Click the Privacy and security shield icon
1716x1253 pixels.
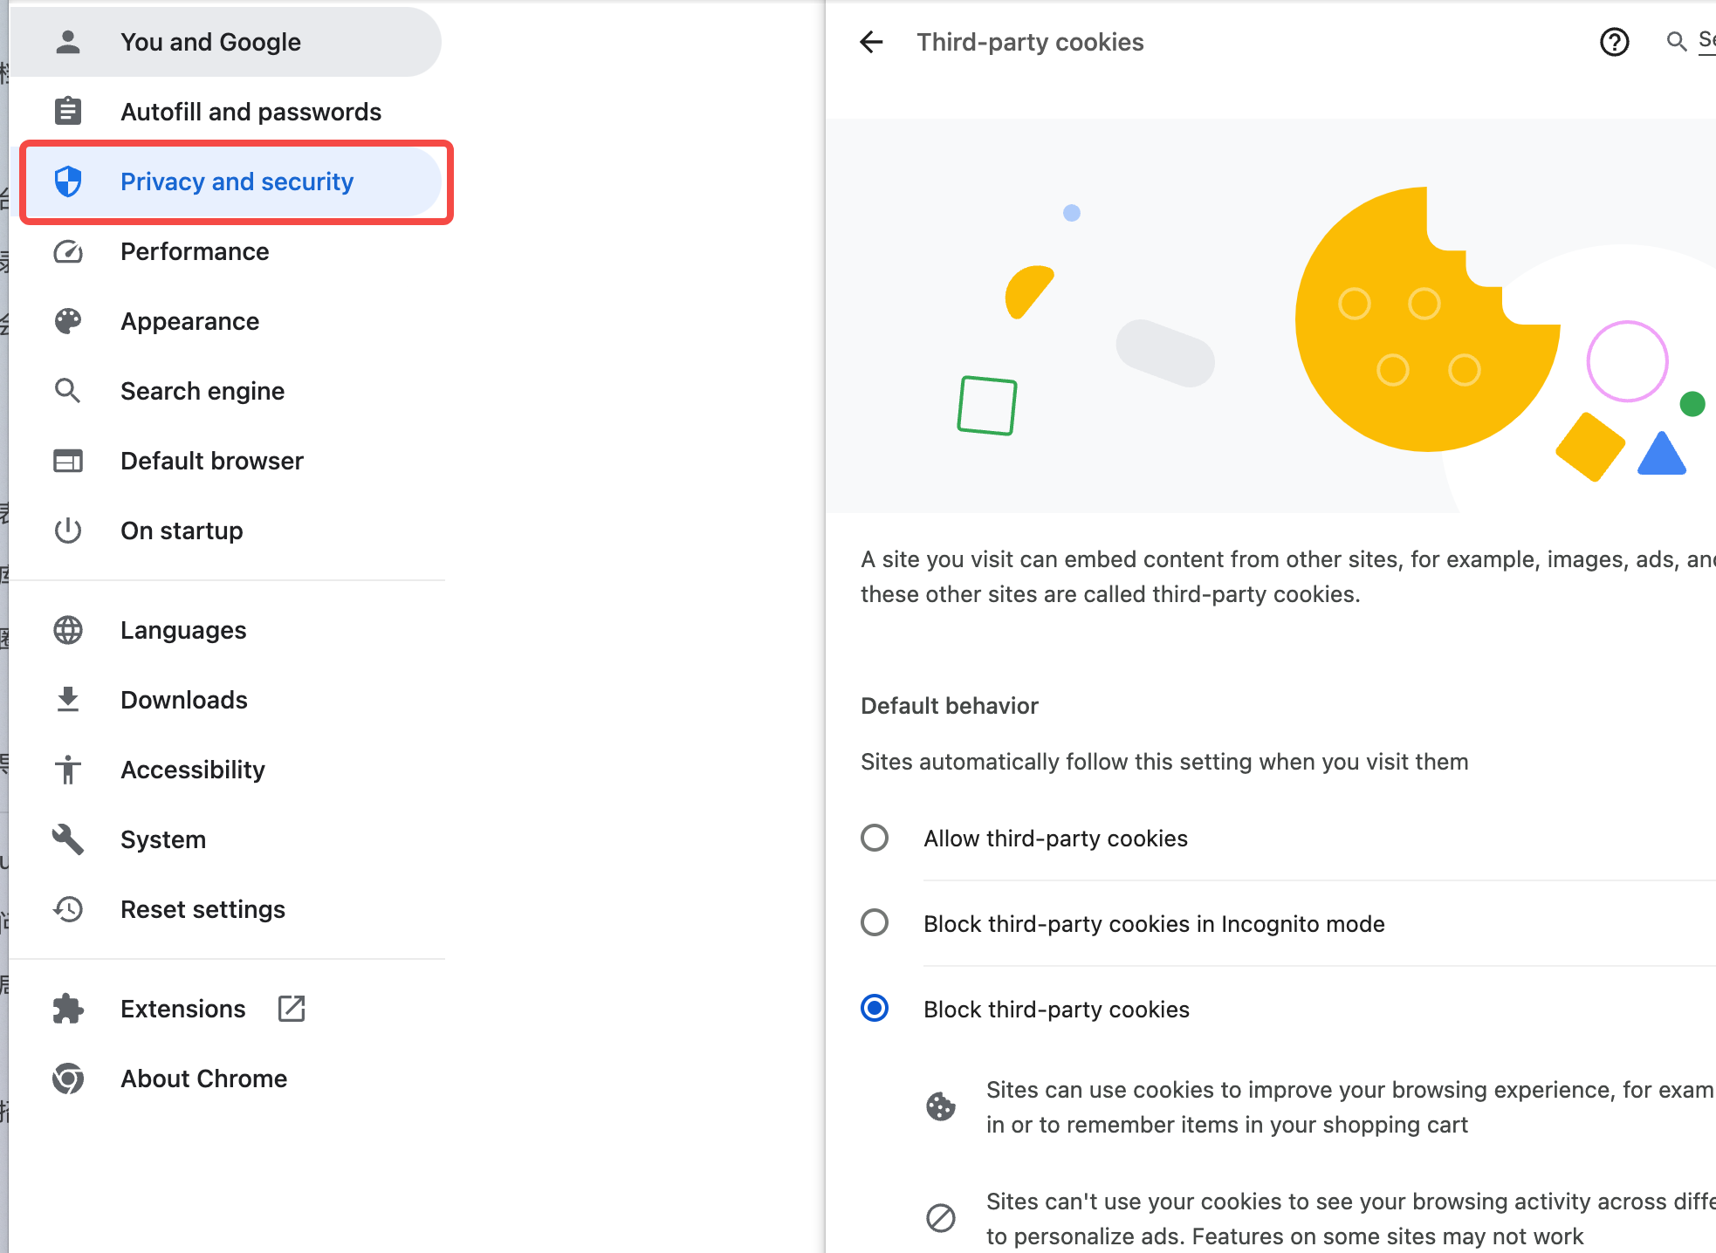tap(68, 181)
